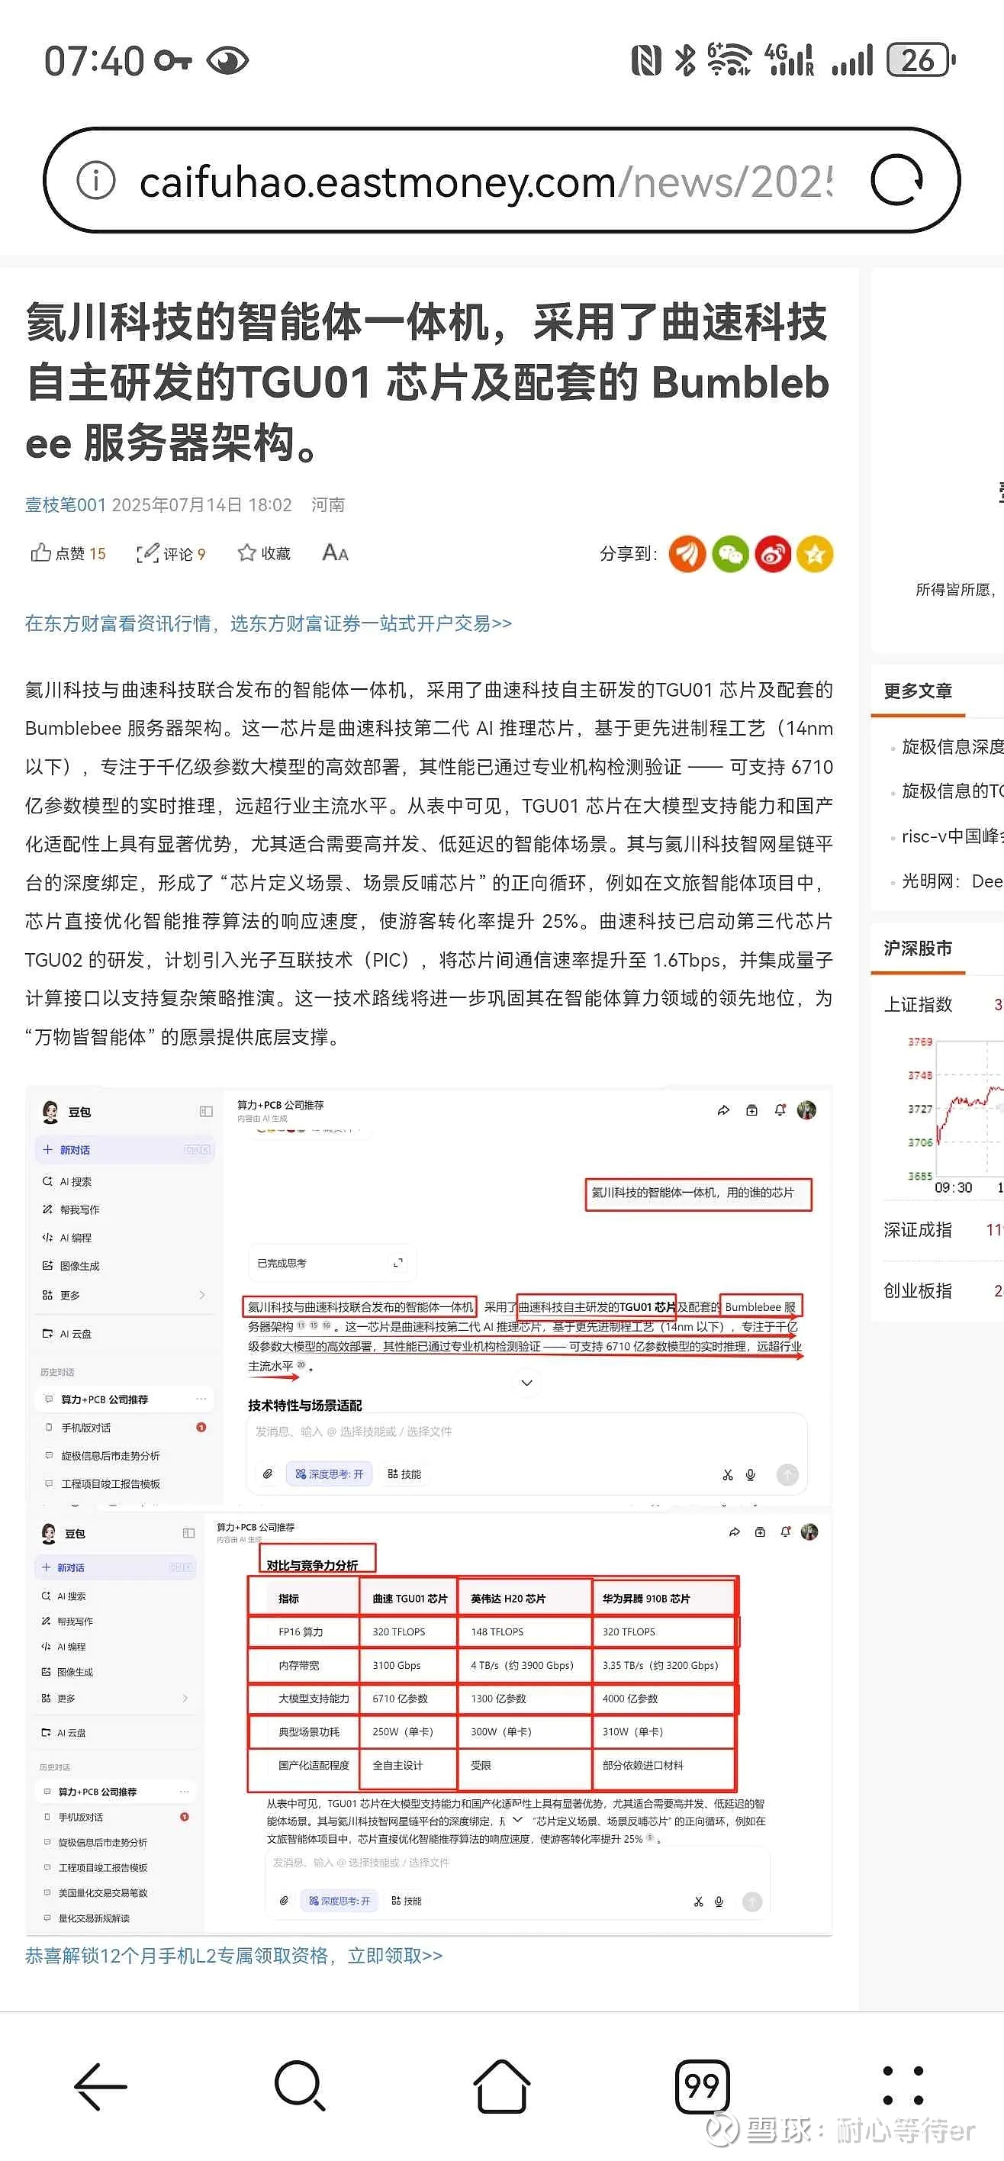Viewport: 1004px width, 2161px height.
Task: Share to yellow star Qzone icon
Action: point(816,555)
